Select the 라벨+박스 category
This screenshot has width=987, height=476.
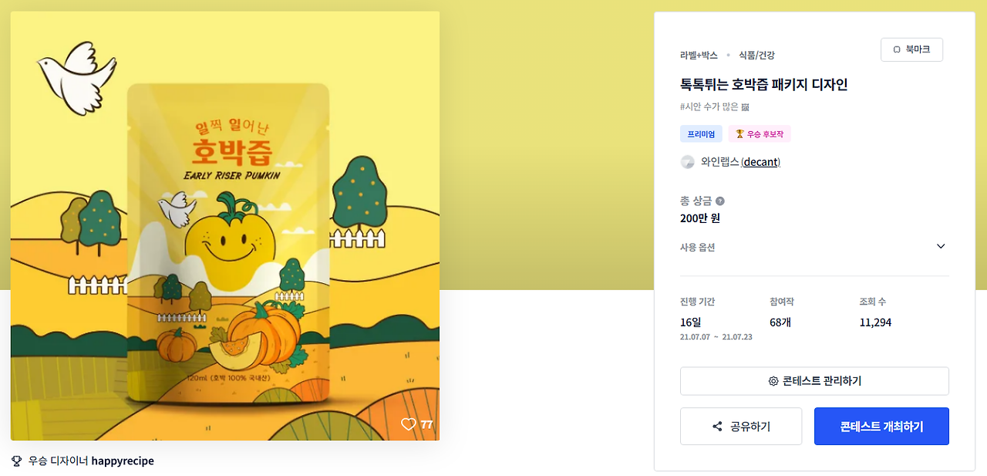(699, 56)
